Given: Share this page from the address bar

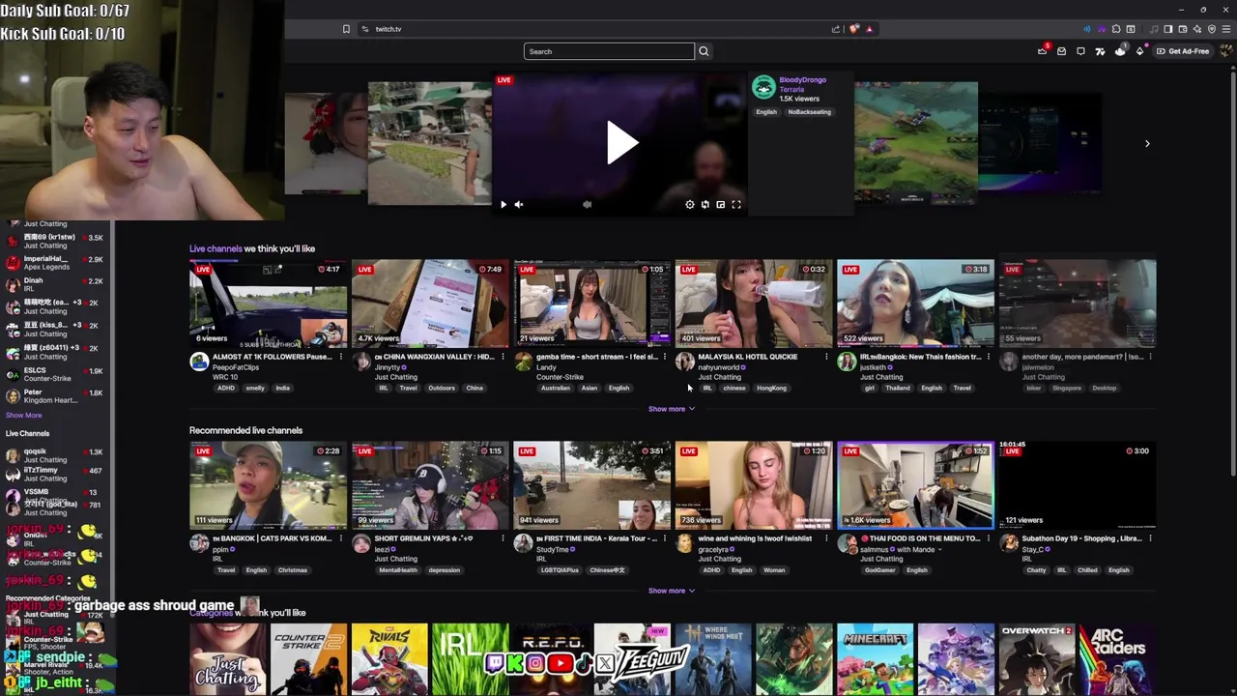Looking at the screenshot, I should (836, 29).
